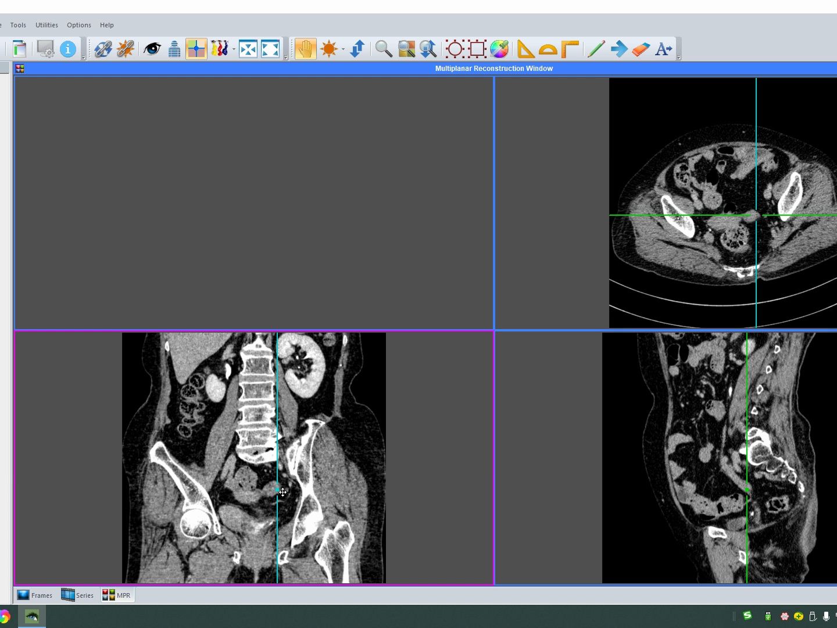Screen dimensions: 837x628
Task: Expand the dropdown beside the sun tool
Action: click(343, 49)
